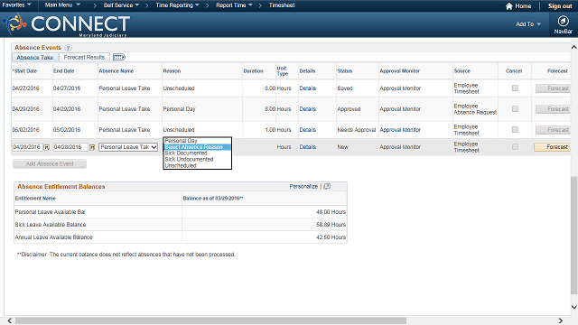Open Details link for 04/28/2016 new absence
Image resolution: width=578 pixels, height=325 pixels.
(x=307, y=146)
